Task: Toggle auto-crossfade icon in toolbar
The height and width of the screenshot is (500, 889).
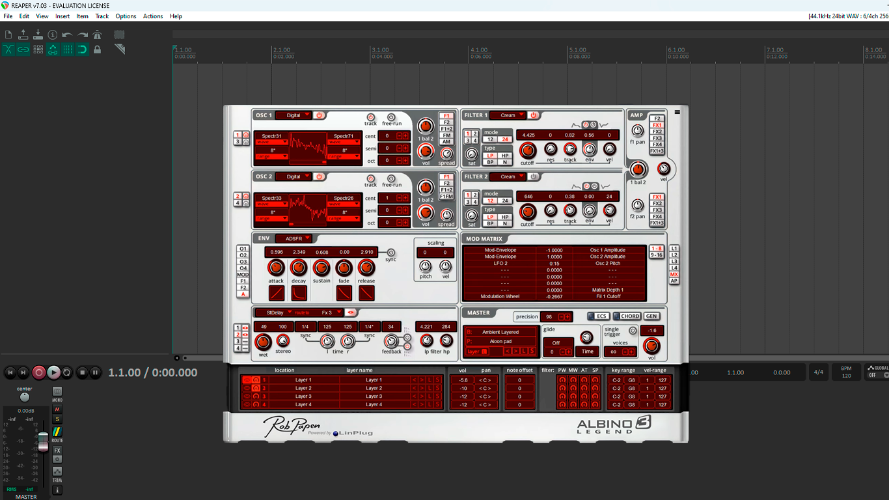Action: click(8, 49)
